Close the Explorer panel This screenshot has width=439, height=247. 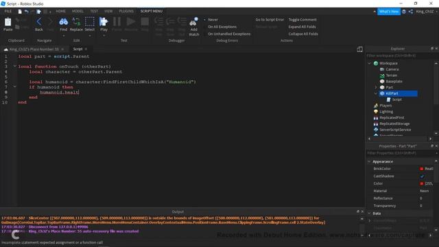click(436, 49)
